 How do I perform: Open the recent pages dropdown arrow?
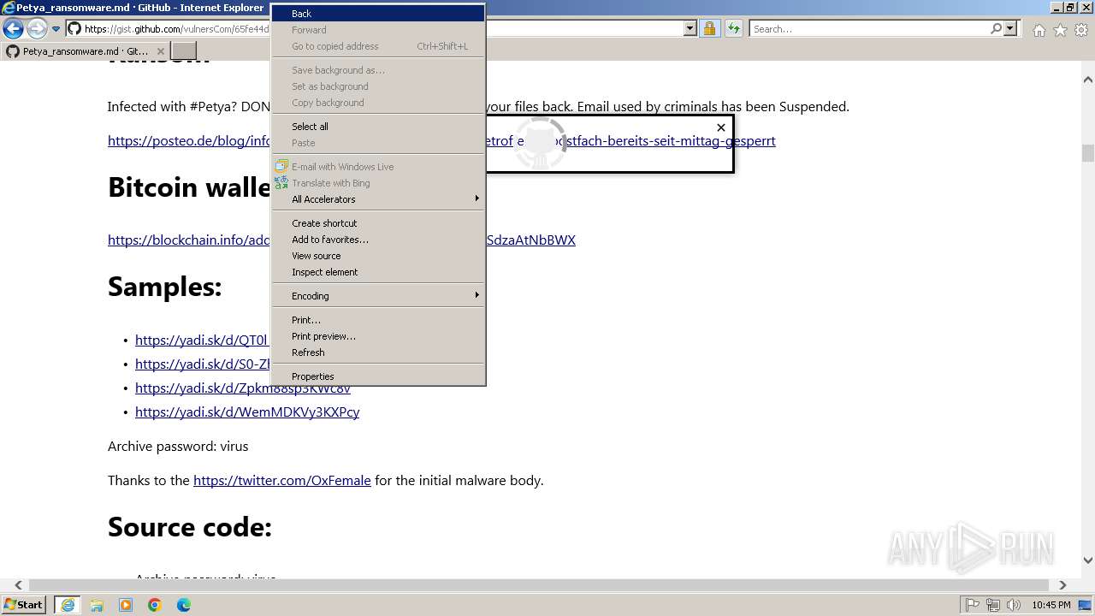click(x=56, y=29)
